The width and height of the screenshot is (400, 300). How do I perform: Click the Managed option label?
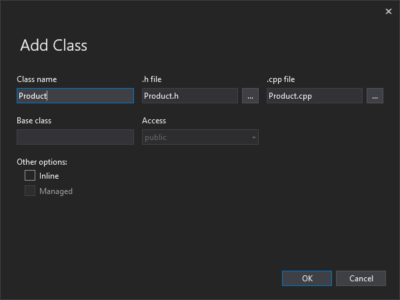tap(56, 191)
